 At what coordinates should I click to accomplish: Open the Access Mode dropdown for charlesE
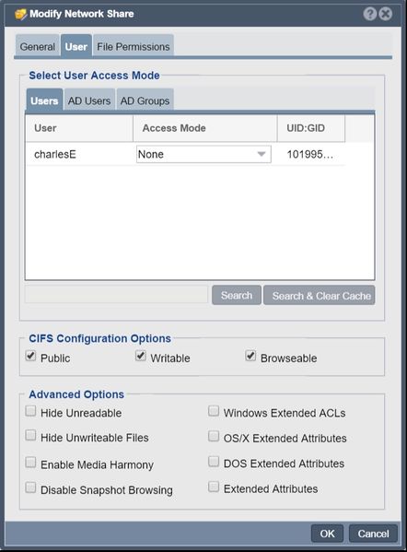click(203, 154)
